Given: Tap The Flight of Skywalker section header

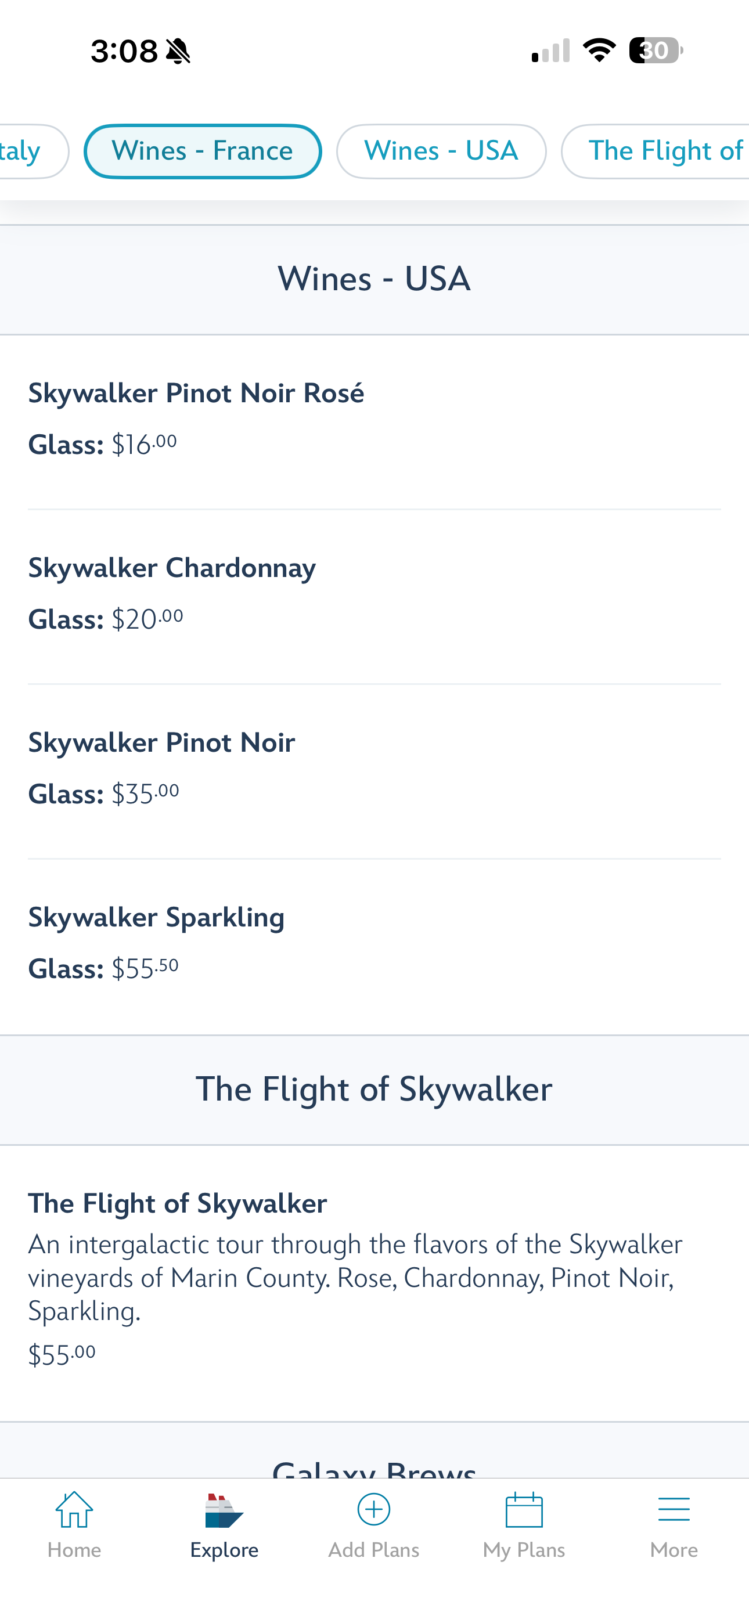Looking at the screenshot, I should tap(374, 1090).
